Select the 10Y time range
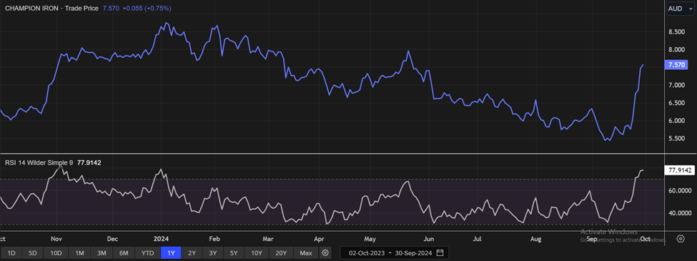The width and height of the screenshot is (697, 261). point(257,253)
